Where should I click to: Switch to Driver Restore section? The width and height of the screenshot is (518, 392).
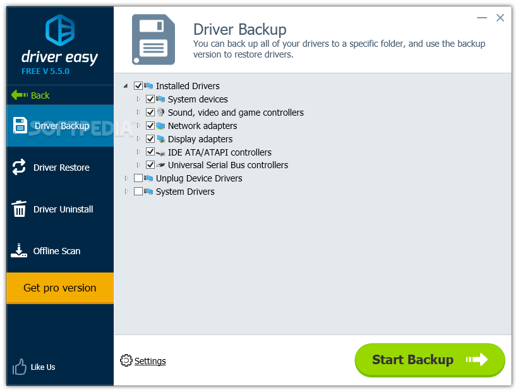[x=62, y=167]
